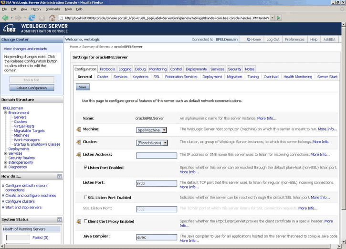346x249 pixels.
Task: Minimize the How do I panel
Action: pos(60,176)
